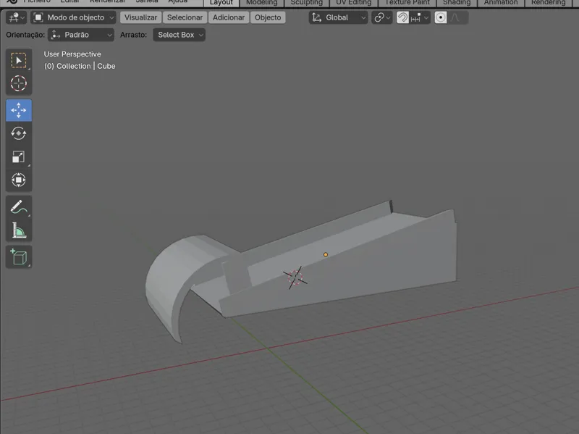
Task: Pick the Scale tool
Action: point(19,157)
